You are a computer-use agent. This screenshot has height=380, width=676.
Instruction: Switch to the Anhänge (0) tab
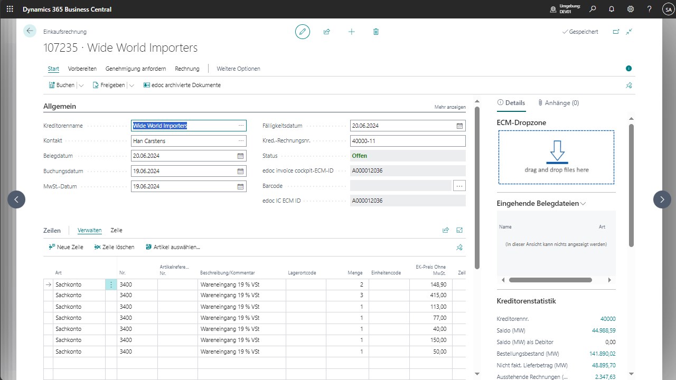click(x=558, y=103)
